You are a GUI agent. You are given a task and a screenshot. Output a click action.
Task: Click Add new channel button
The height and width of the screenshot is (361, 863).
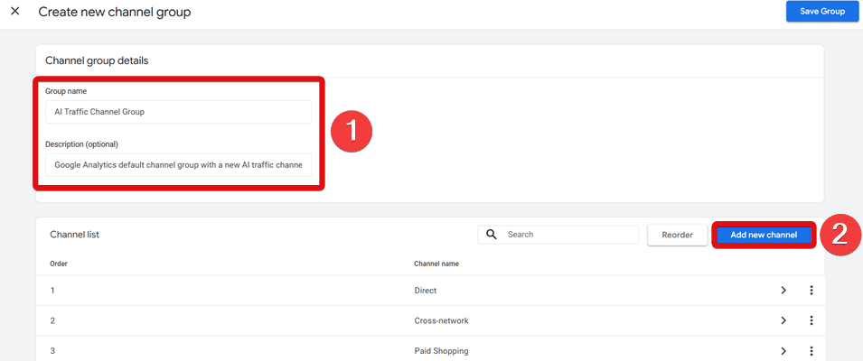(764, 236)
